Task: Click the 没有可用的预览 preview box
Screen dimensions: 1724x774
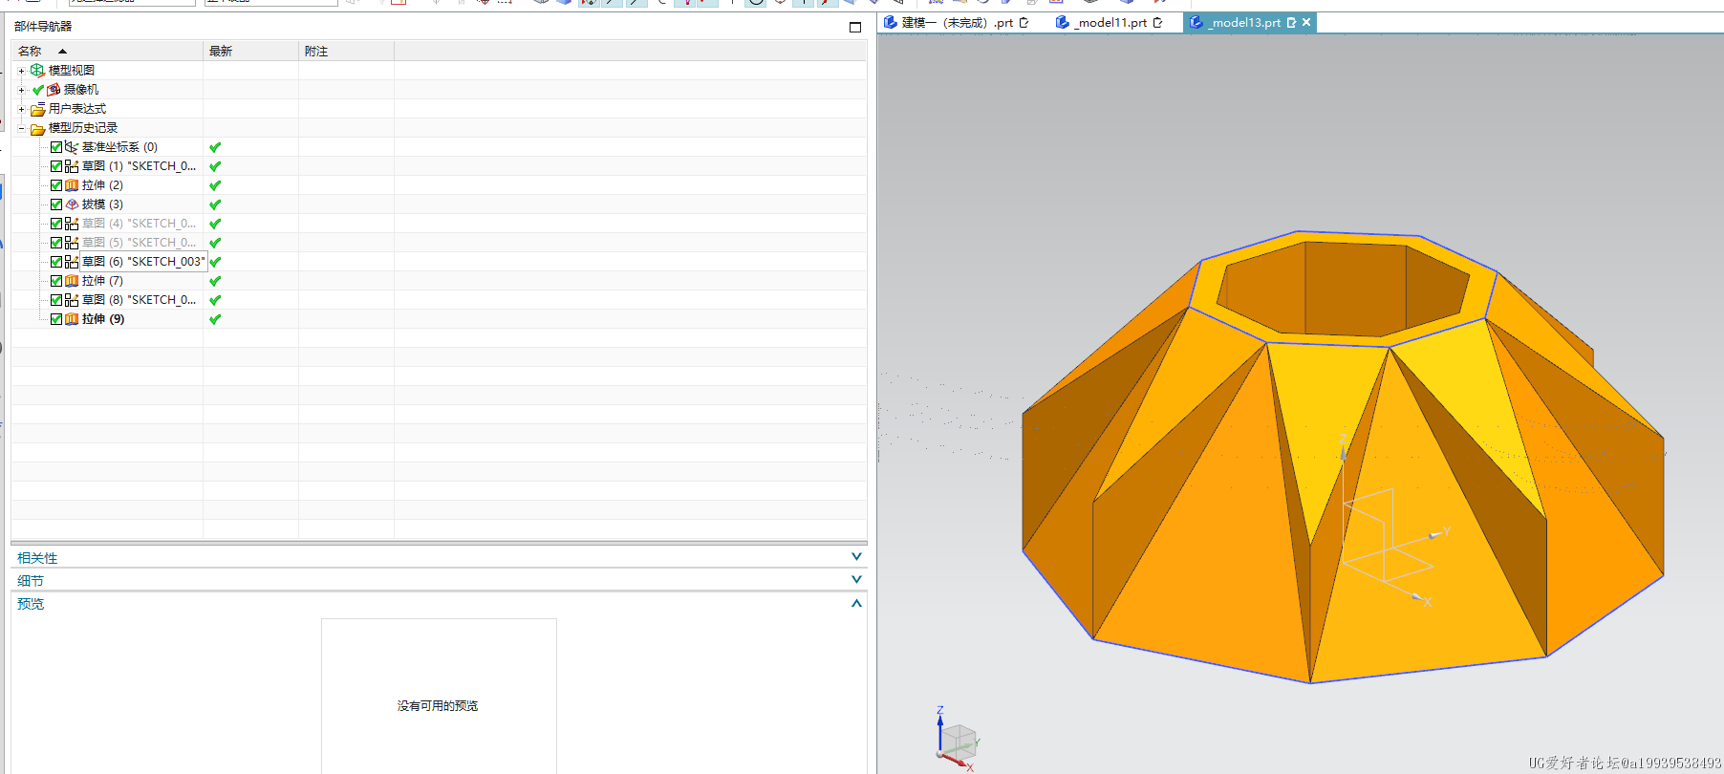Action: pyautogui.click(x=439, y=697)
